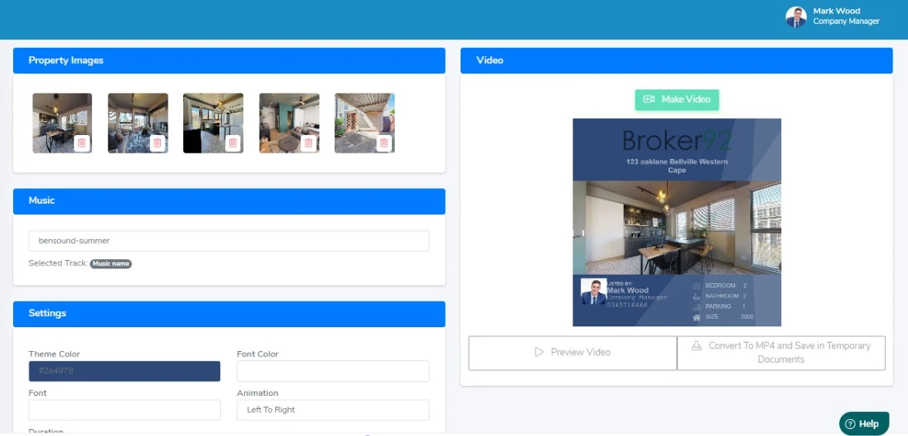Open the bensound-summer music selector
The image size is (908, 436).
point(229,241)
